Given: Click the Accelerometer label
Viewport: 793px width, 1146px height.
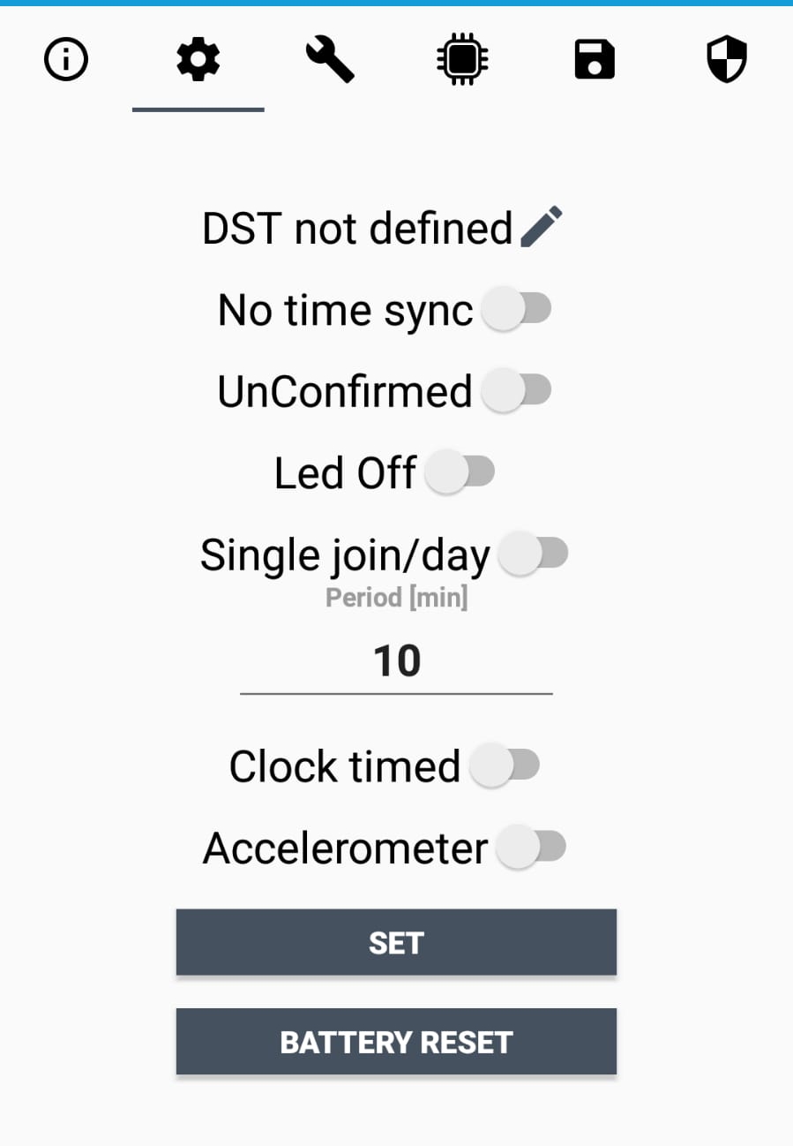Looking at the screenshot, I should pos(345,848).
